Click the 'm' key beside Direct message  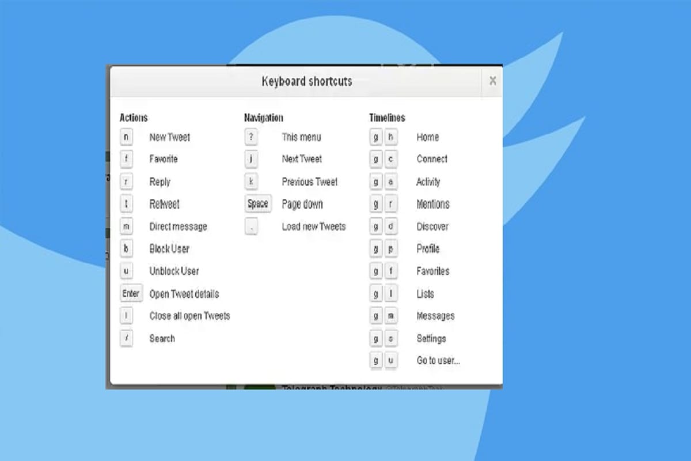126,226
